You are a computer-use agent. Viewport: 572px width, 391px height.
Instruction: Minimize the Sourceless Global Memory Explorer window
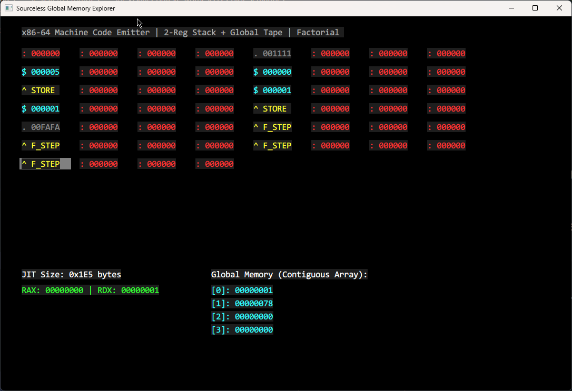click(x=511, y=8)
